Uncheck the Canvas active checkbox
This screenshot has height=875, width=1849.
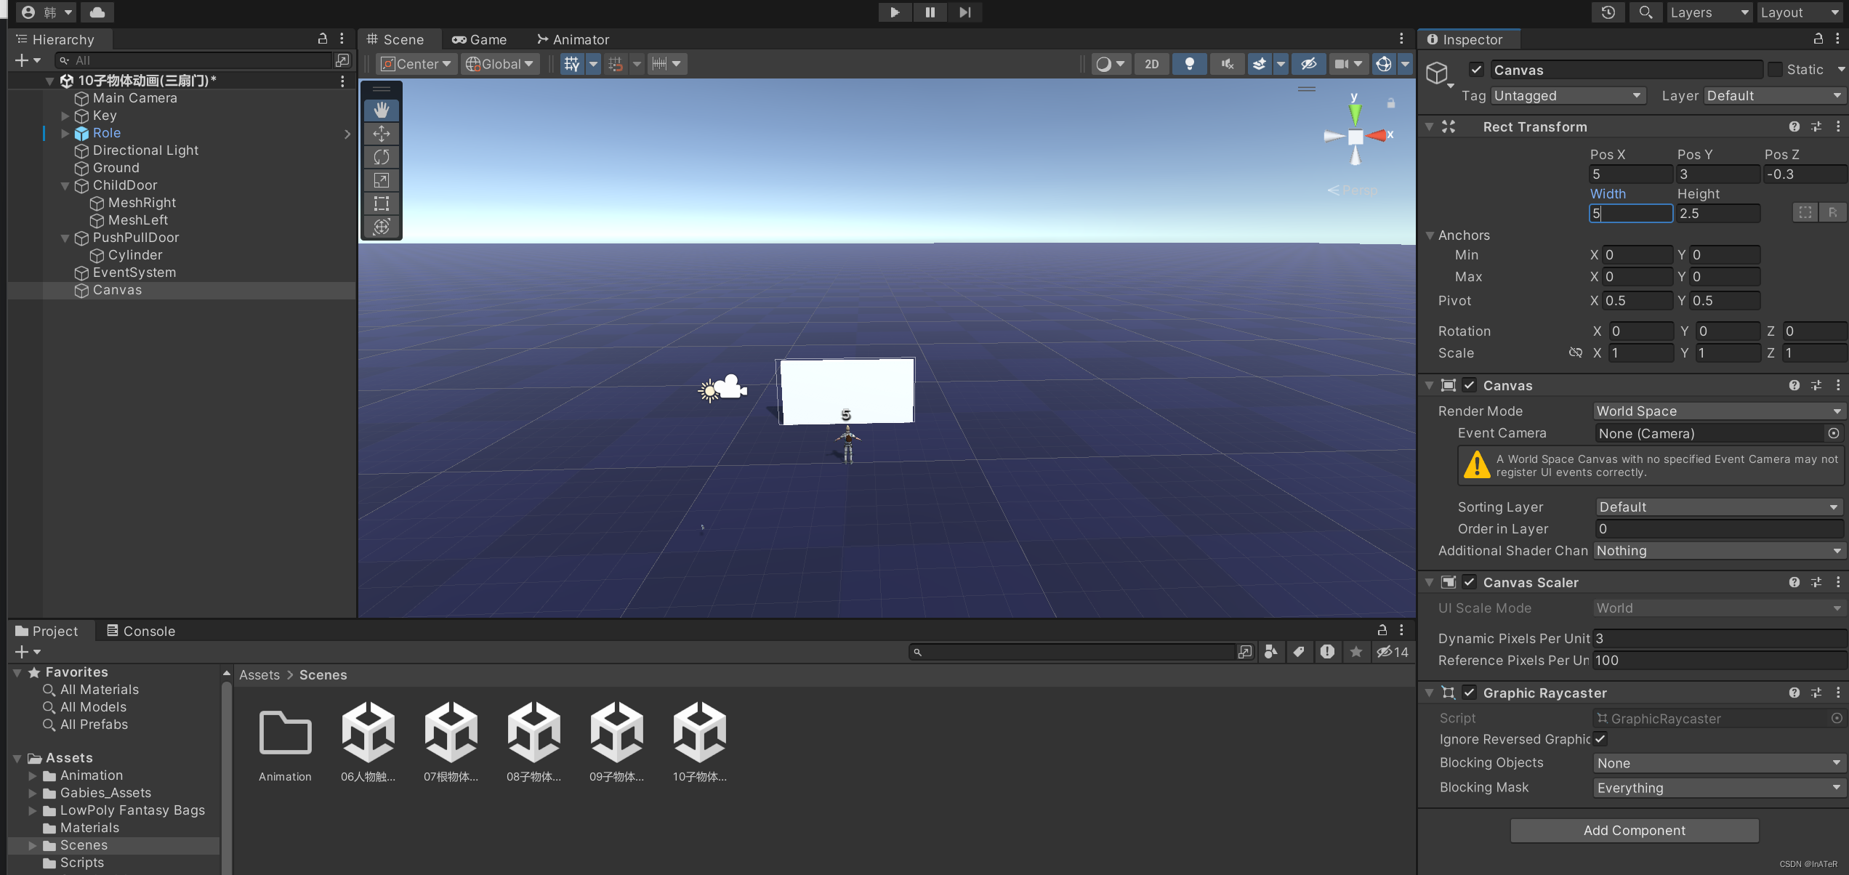[x=1475, y=70]
